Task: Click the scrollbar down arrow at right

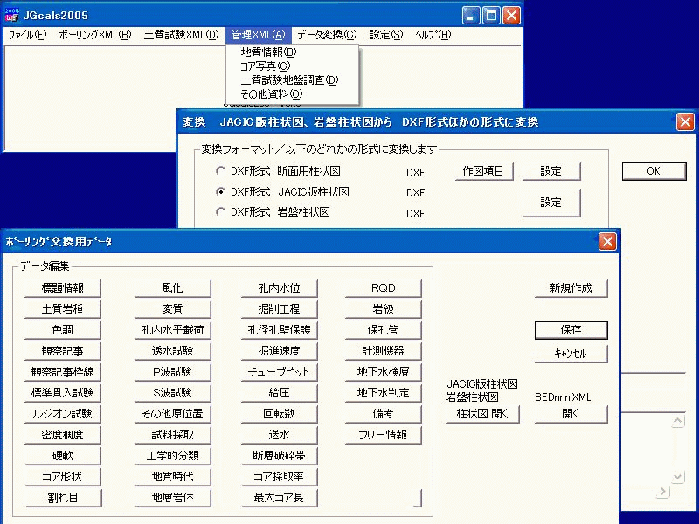Action: [x=677, y=476]
